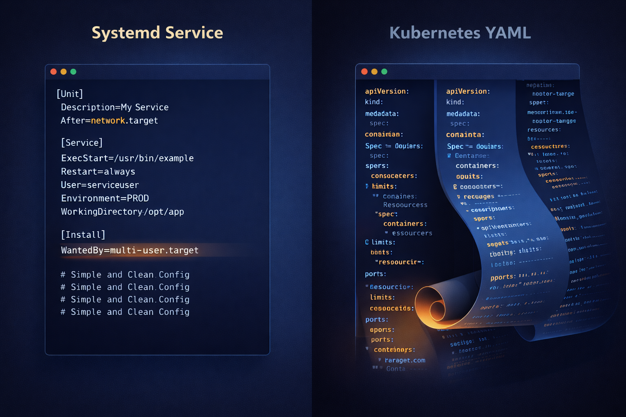Screen dimensions: 626x417
Task: Enable the Restart=always setting line
Action: point(98,171)
